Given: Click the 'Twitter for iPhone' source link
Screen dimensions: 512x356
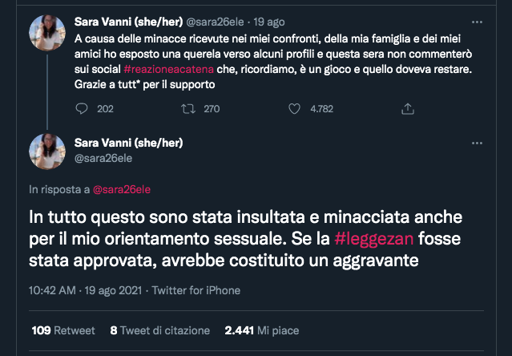Looking at the screenshot, I should 196,290.
